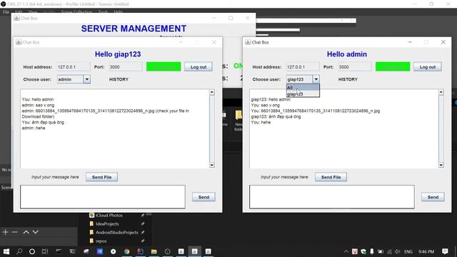Click the Windows Start button
This screenshot has width=457, height=257.
click(6, 251)
